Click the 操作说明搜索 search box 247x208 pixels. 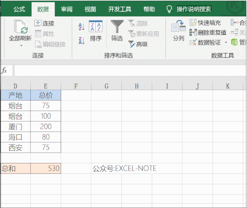194,9
